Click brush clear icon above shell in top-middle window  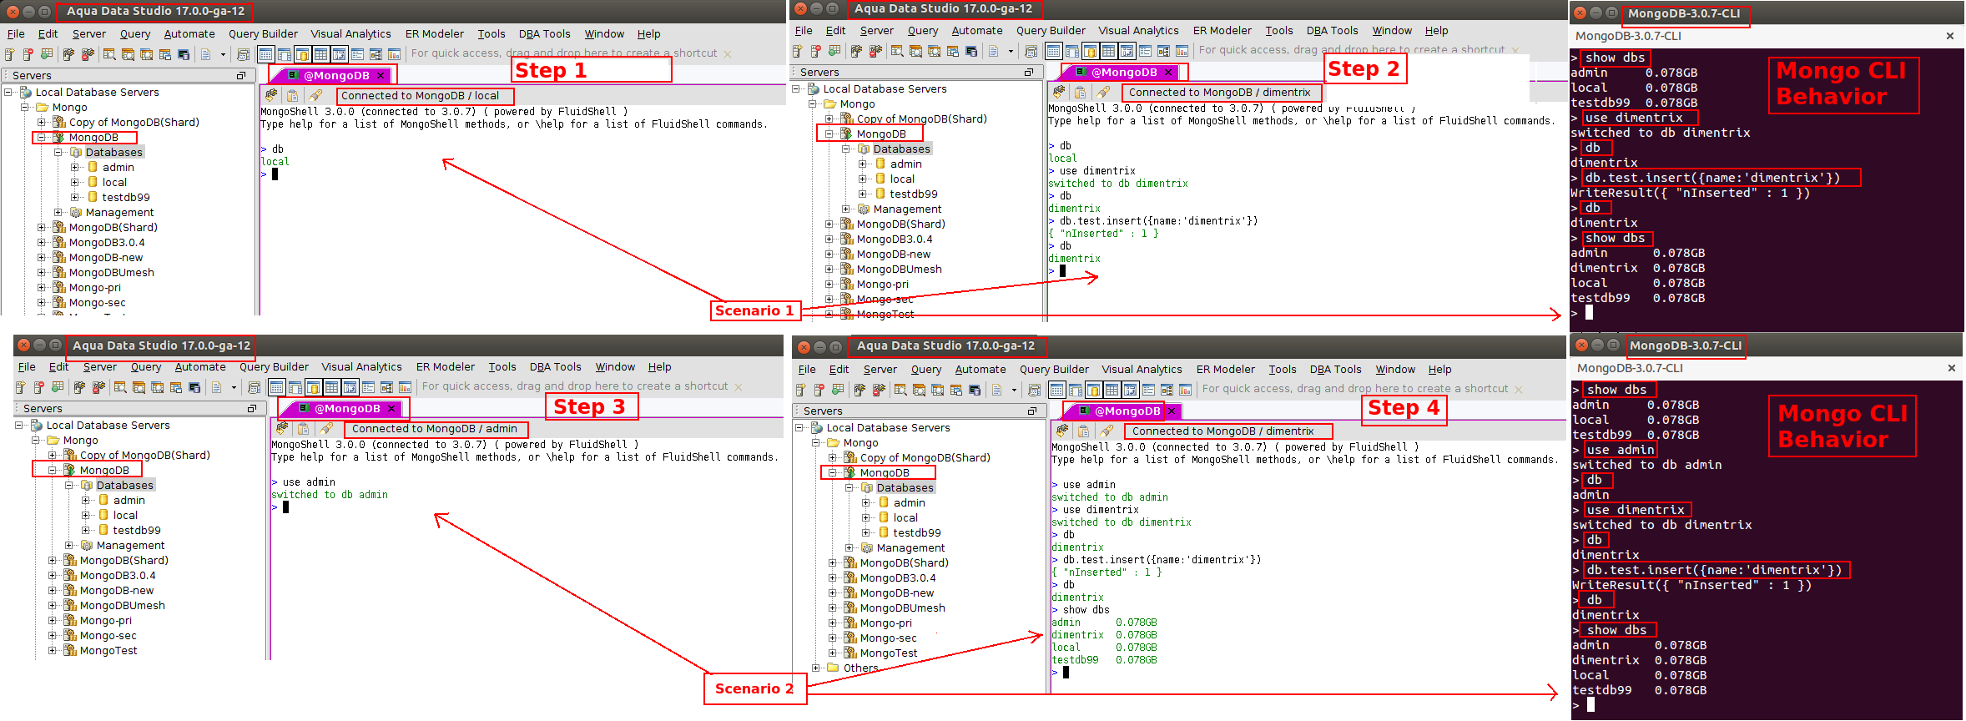pyautogui.click(x=1103, y=92)
